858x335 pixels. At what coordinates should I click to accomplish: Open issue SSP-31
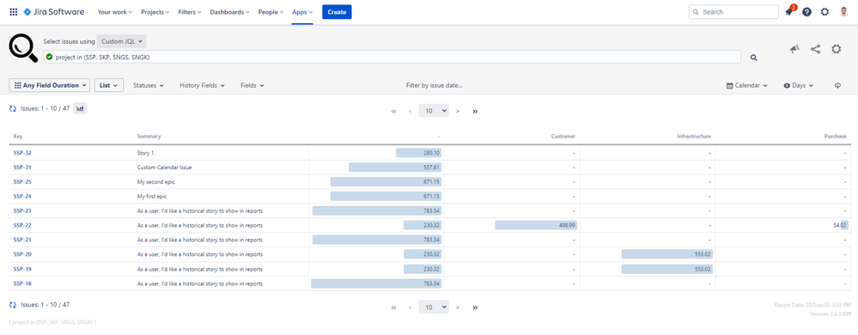[22, 167]
